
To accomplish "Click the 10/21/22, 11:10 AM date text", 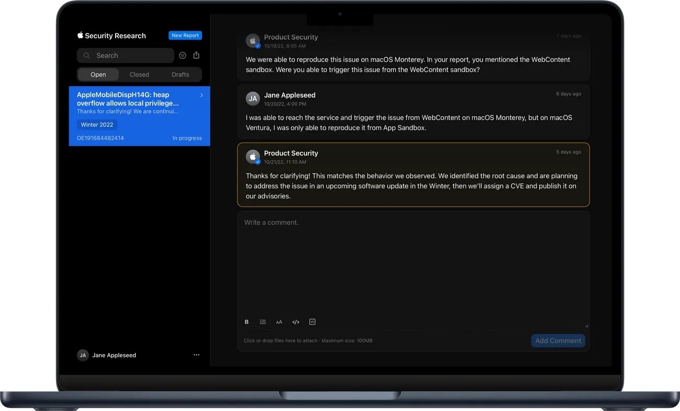I will 285,162.
